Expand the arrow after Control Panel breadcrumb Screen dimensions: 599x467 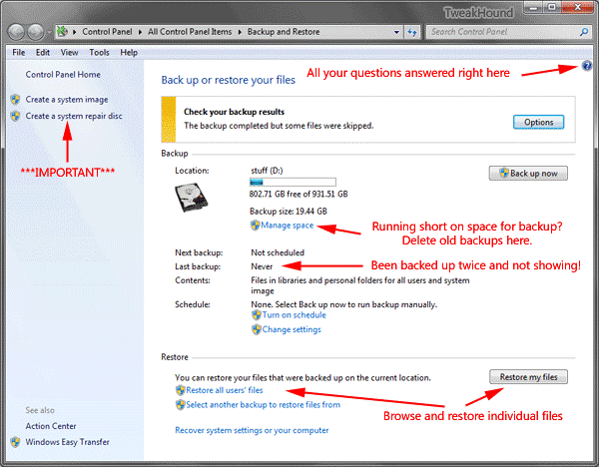(x=140, y=32)
